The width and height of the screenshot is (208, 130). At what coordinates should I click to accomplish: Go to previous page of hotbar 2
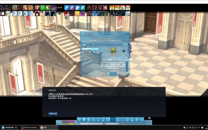[x=58, y=14]
